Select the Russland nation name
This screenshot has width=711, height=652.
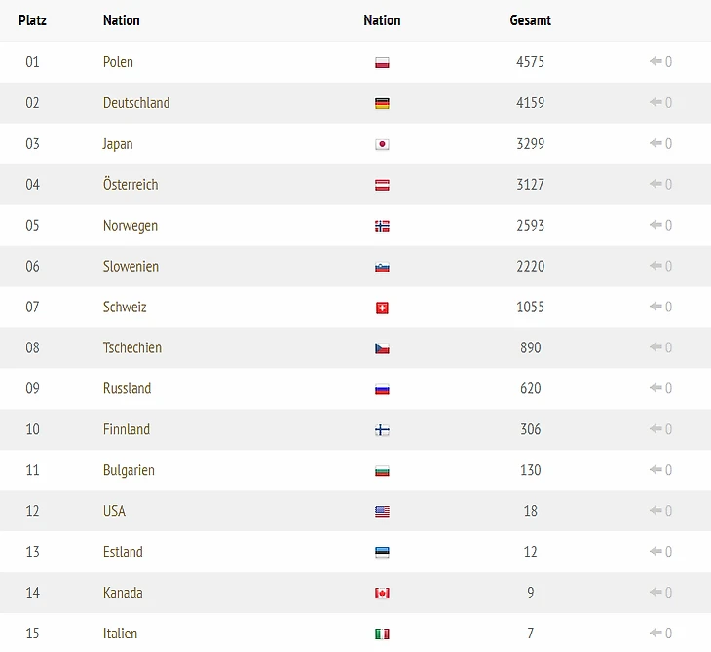127,389
